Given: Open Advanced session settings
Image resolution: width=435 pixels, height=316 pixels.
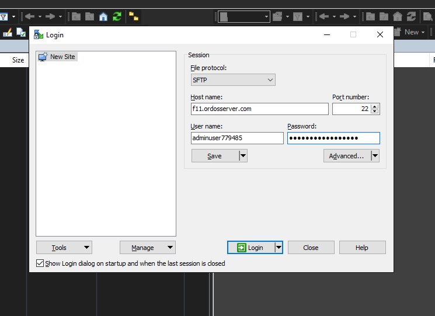Looking at the screenshot, I should [x=347, y=156].
